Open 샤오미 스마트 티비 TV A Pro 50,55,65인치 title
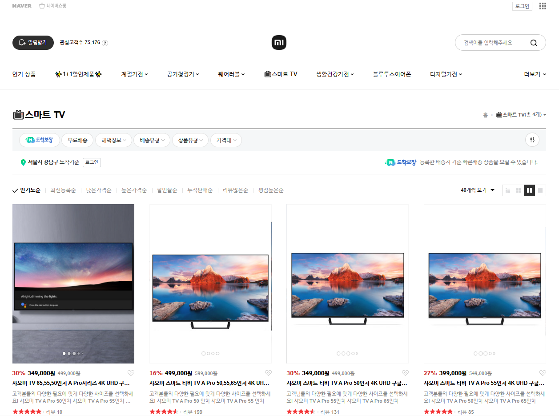559x416 pixels. tap(209, 383)
